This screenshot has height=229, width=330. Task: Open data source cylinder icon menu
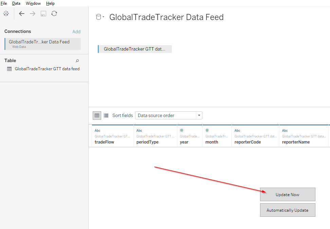click(100, 17)
